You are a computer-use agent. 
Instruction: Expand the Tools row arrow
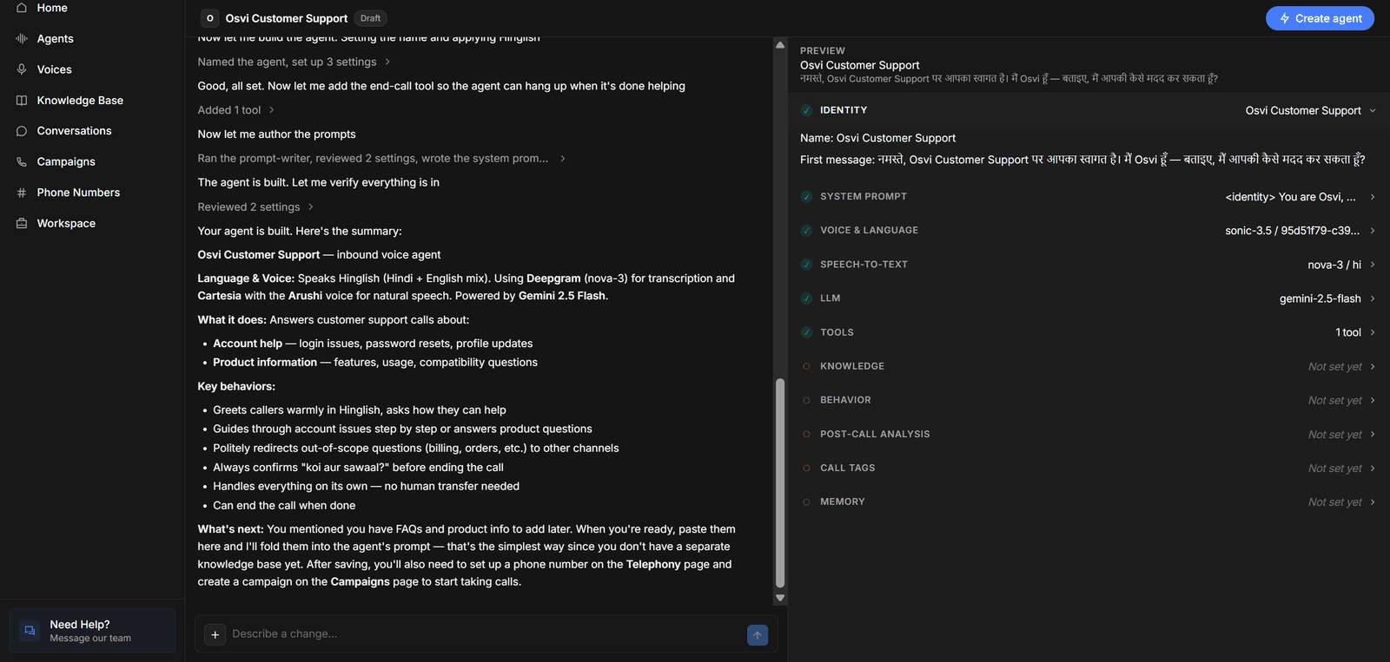pyautogui.click(x=1373, y=332)
